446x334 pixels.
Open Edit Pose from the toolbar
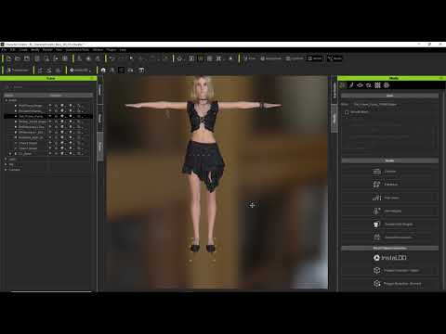(x=250, y=58)
